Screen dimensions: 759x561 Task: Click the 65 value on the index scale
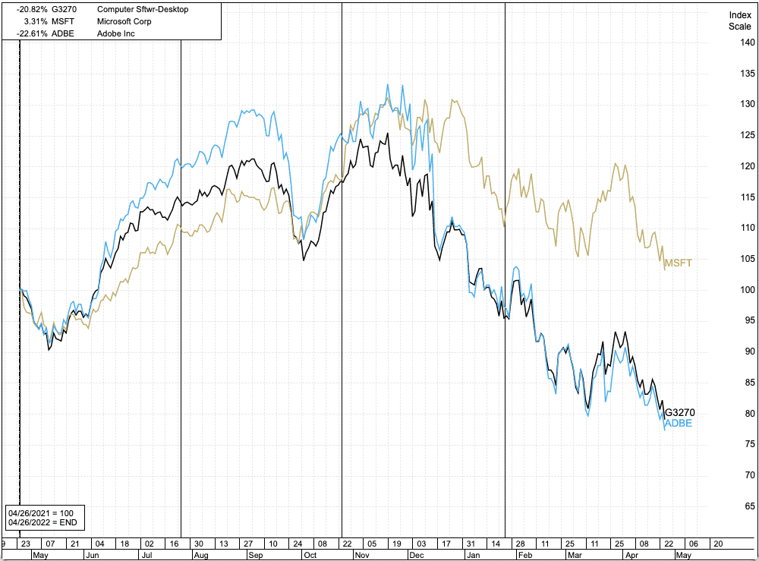click(x=747, y=506)
